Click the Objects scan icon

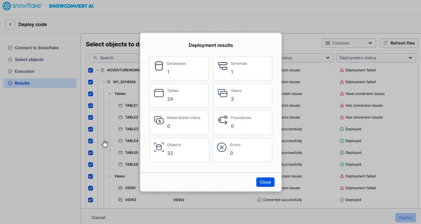tap(159, 147)
